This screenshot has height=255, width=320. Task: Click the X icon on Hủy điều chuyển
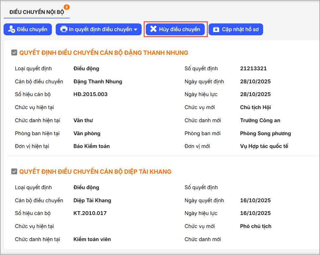(153, 29)
